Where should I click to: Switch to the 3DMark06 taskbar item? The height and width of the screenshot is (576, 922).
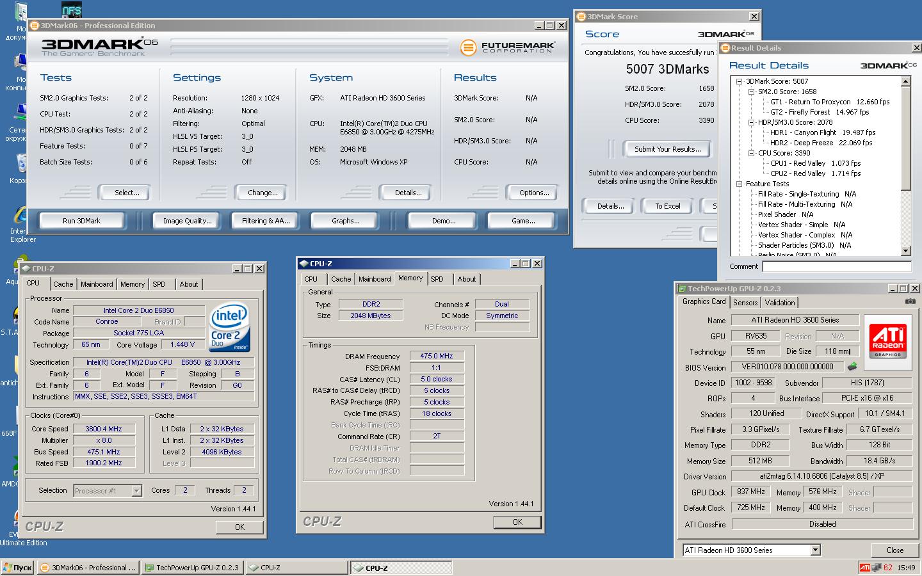pyautogui.click(x=88, y=568)
